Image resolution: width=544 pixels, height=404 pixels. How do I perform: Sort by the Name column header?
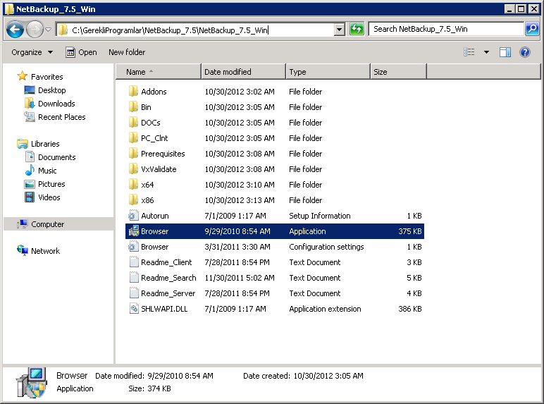[x=159, y=72]
